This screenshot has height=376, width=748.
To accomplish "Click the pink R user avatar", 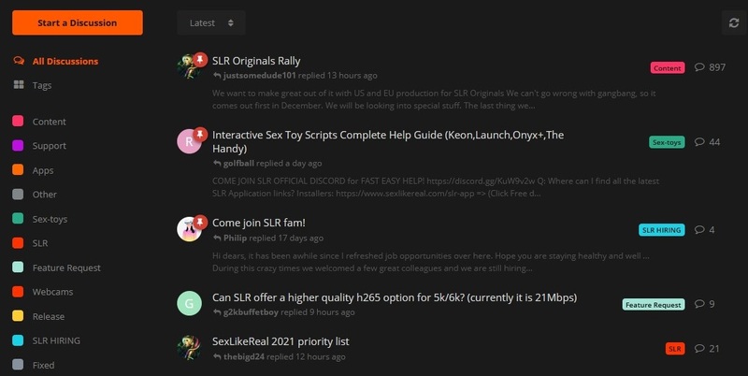I will (190, 141).
